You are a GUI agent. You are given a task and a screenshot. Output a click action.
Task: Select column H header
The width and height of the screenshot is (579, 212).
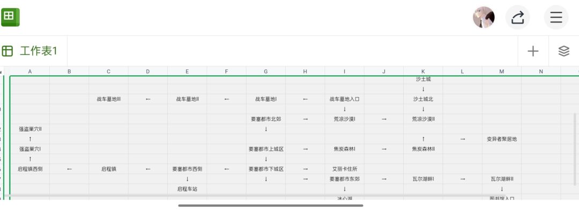click(305, 72)
